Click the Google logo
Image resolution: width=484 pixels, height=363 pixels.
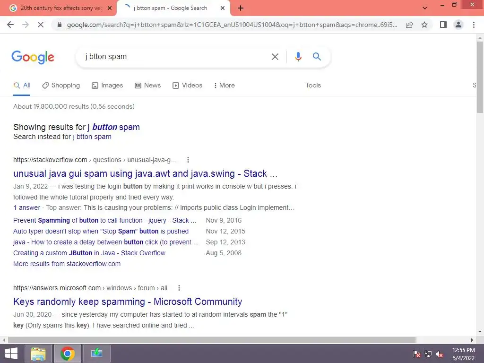(x=33, y=57)
